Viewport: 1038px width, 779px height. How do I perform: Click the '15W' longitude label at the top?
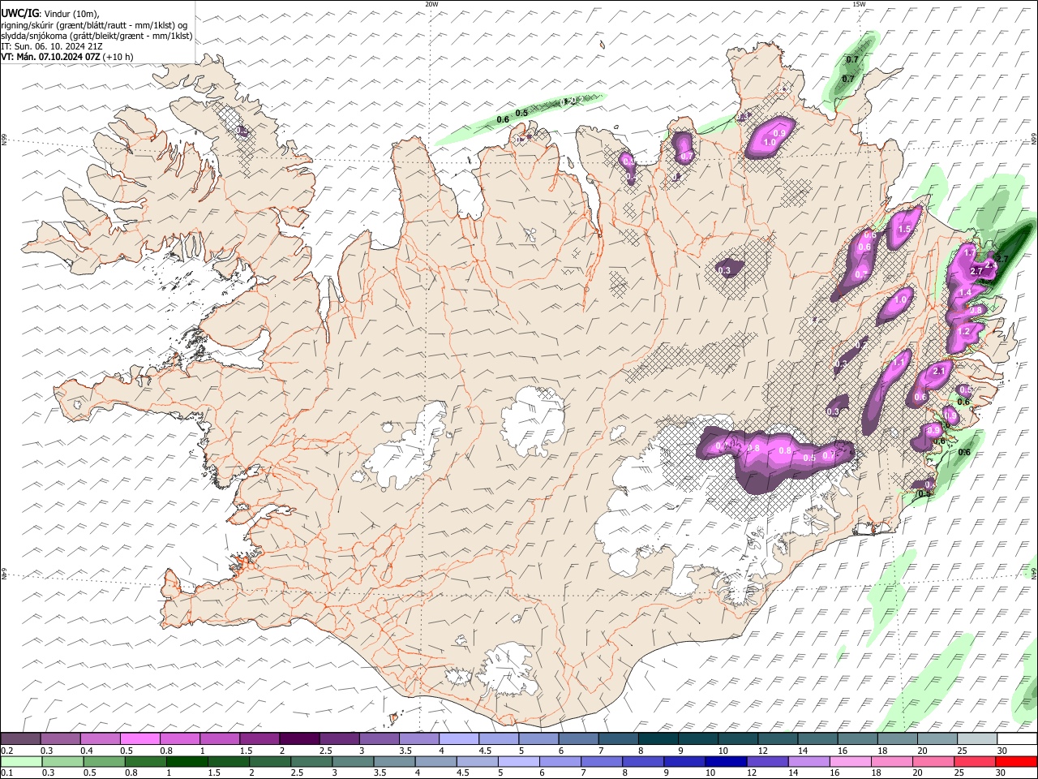[x=859, y=4]
